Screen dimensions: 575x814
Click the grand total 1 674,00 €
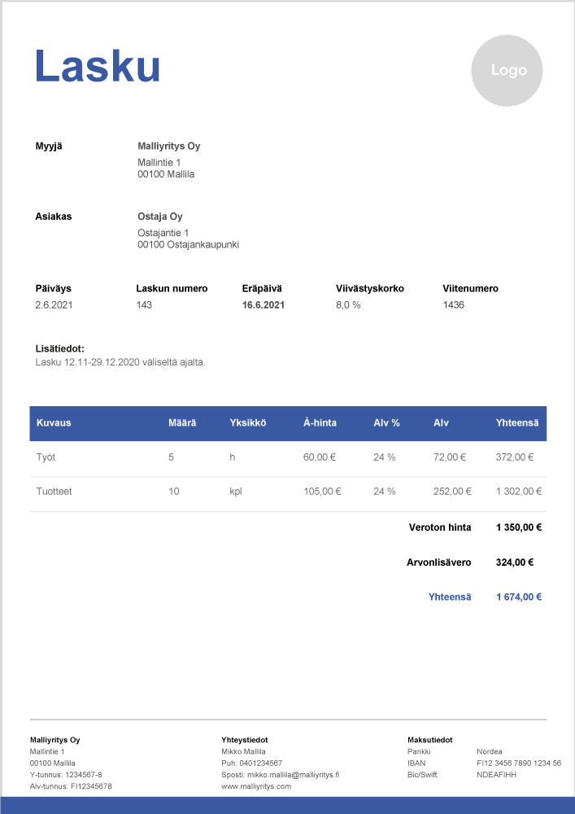coord(518,597)
